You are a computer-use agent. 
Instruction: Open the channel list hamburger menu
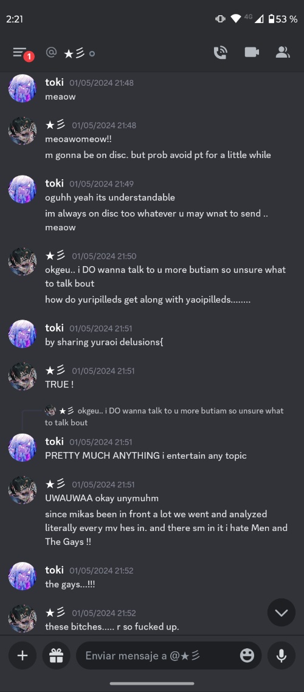point(20,53)
